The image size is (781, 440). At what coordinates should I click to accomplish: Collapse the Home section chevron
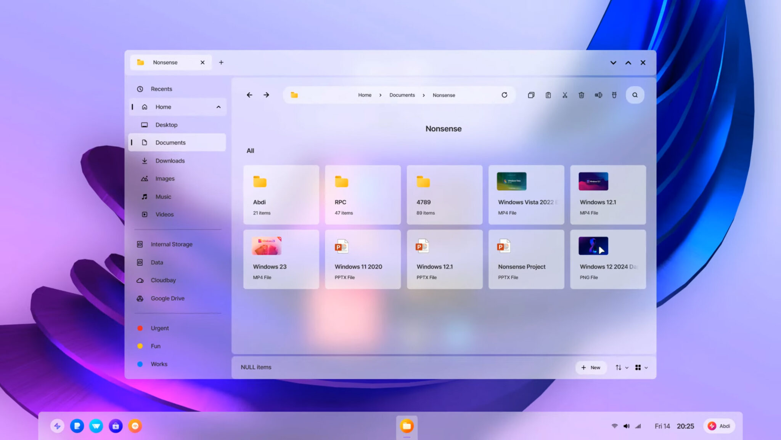pos(218,107)
